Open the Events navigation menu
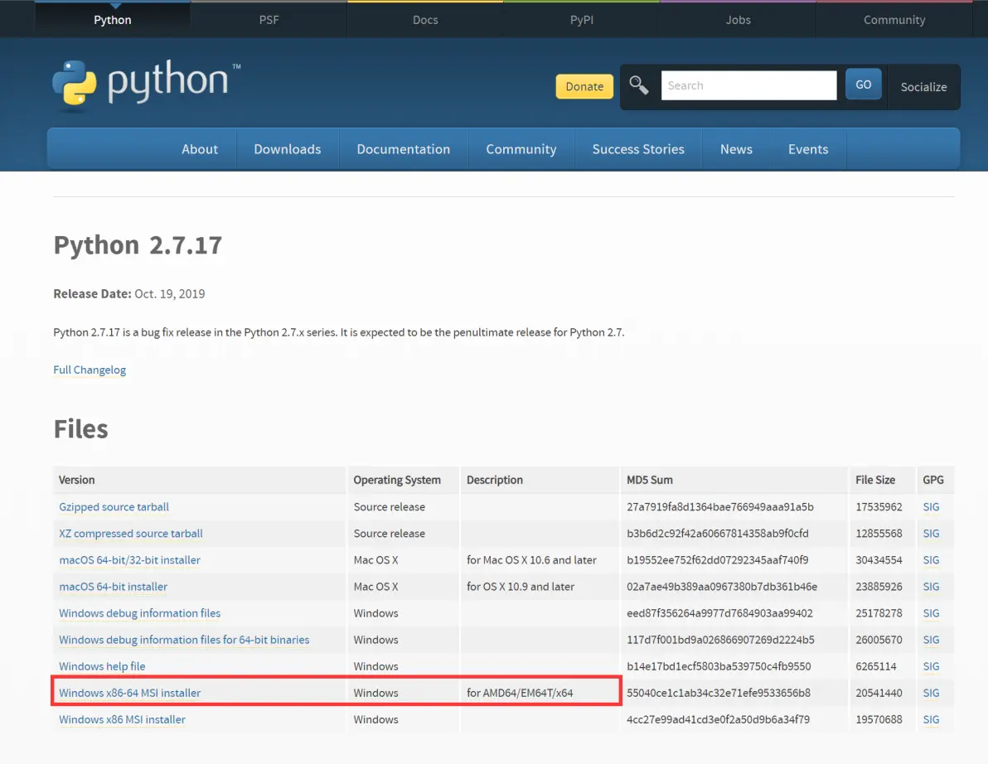Screen dimensions: 988x764 click(x=808, y=149)
